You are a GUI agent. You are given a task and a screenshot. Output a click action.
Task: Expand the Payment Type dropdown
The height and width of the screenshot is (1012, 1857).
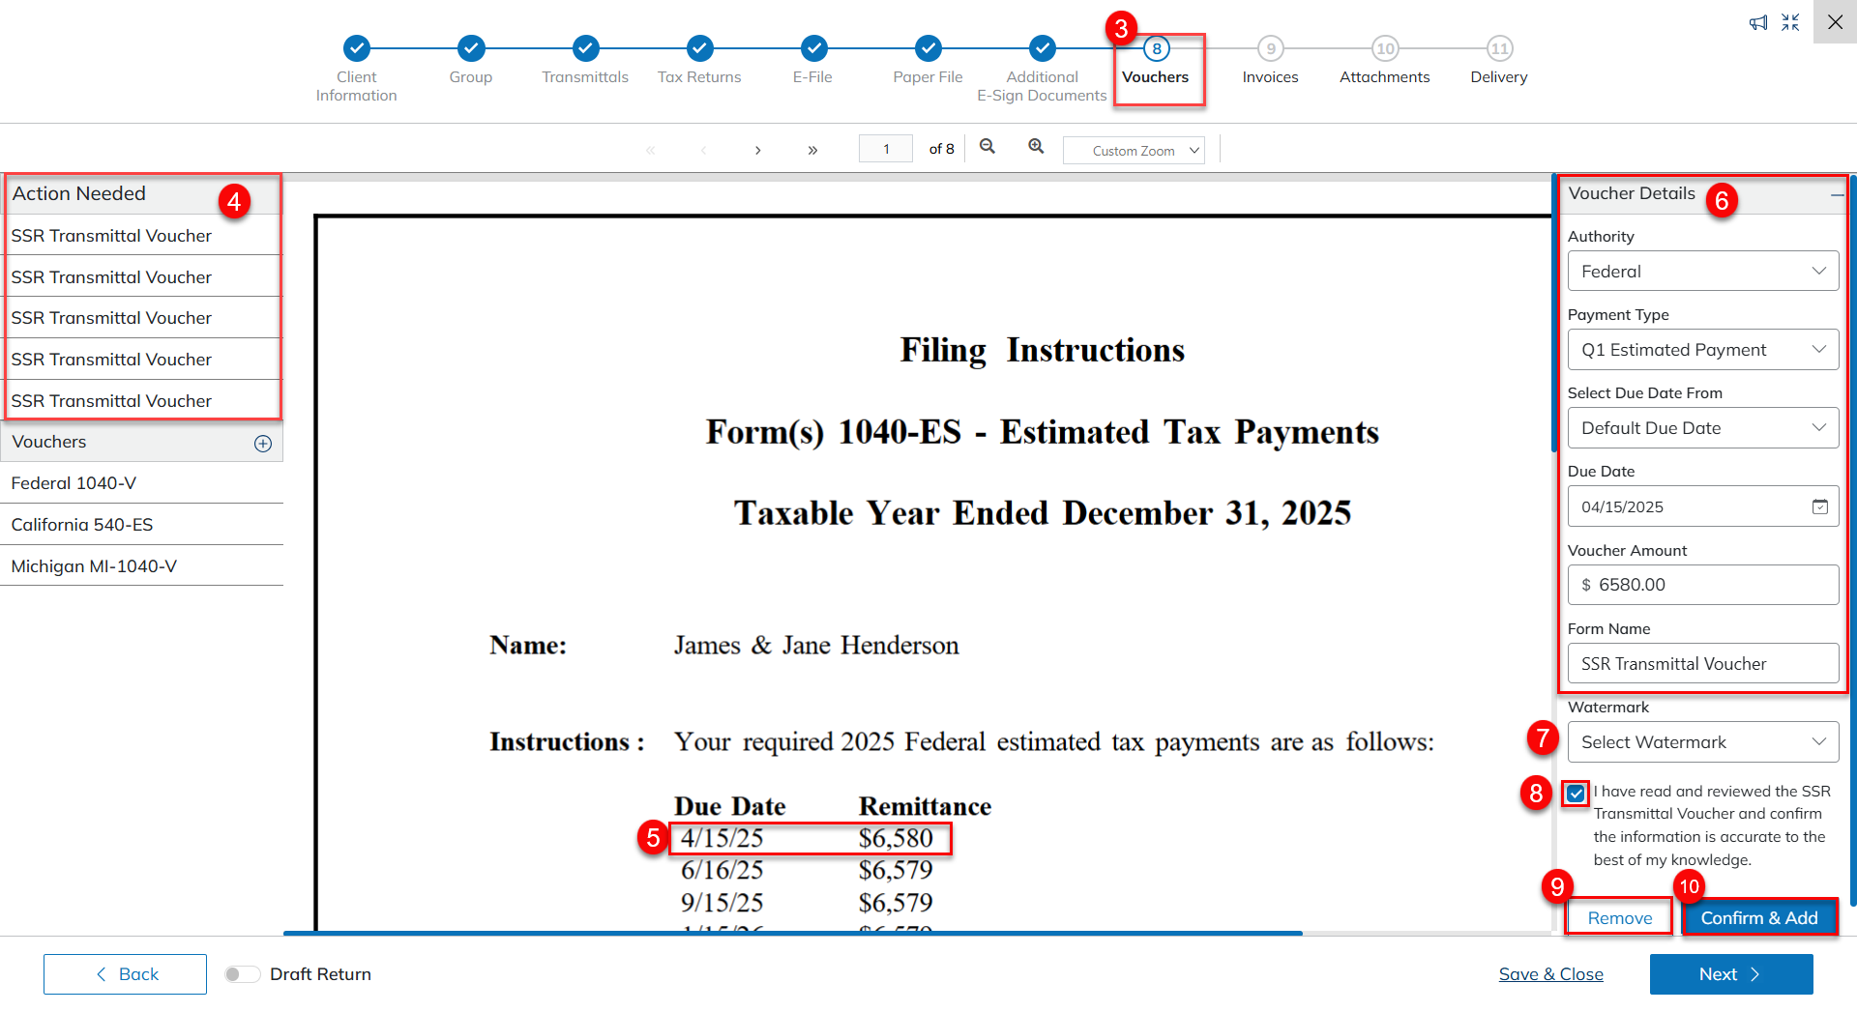point(1702,350)
